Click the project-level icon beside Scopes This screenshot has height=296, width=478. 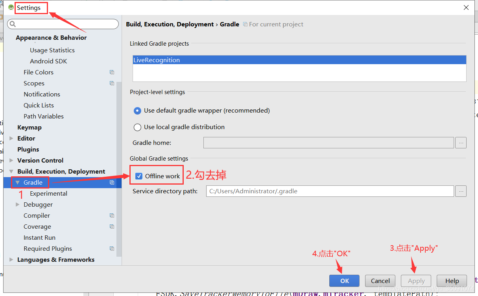[x=112, y=83]
